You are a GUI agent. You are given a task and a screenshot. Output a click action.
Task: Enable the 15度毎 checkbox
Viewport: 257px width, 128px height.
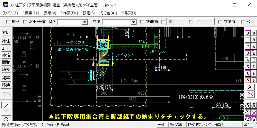click(142, 21)
